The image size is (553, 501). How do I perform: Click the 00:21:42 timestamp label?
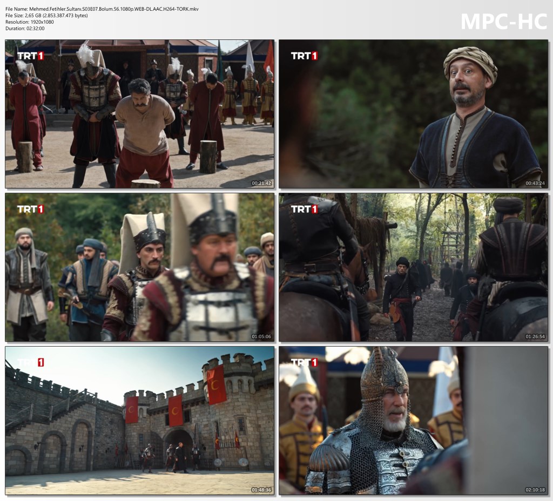point(261,184)
